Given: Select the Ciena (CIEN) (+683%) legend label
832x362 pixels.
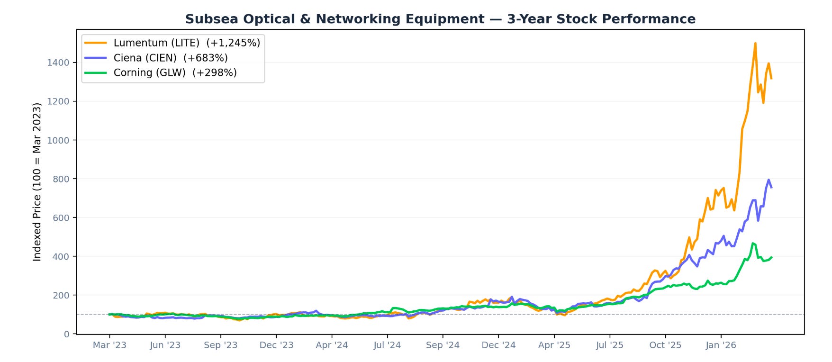Looking at the screenshot, I should (x=171, y=58).
